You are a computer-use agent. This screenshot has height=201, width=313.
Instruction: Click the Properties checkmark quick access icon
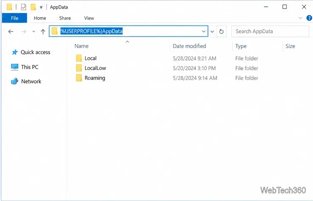[23, 7]
